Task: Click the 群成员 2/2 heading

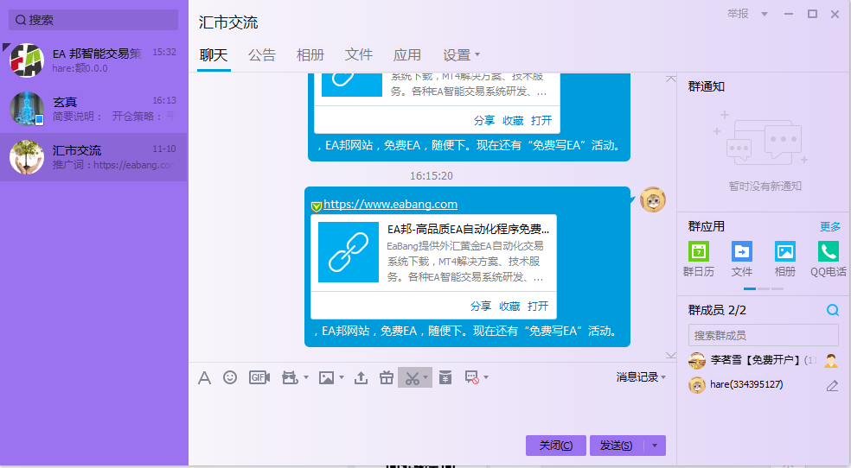Action: click(x=717, y=310)
